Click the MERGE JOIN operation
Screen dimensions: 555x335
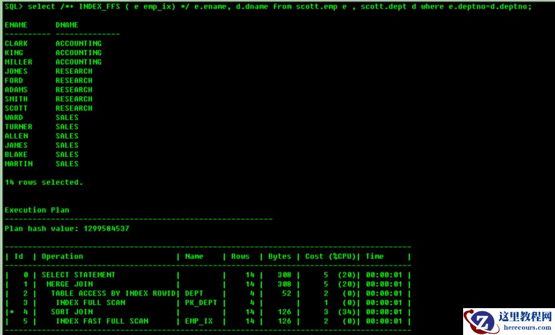click(70, 284)
